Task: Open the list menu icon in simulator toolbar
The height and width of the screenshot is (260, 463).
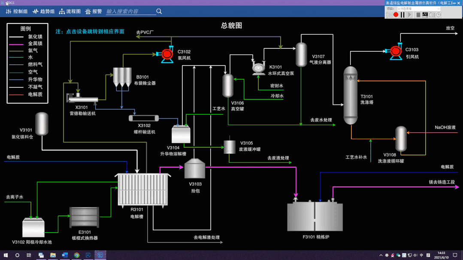Action: (418, 15)
